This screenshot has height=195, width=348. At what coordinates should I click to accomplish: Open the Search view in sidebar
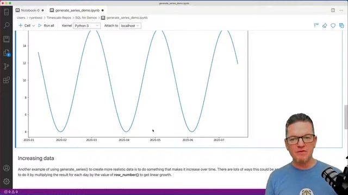point(7,25)
